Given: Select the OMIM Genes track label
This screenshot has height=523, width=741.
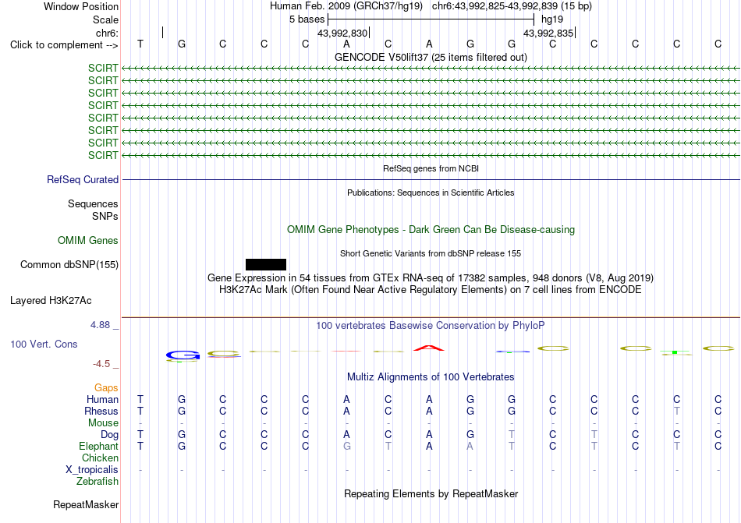Looking at the screenshot, I should (x=88, y=240).
